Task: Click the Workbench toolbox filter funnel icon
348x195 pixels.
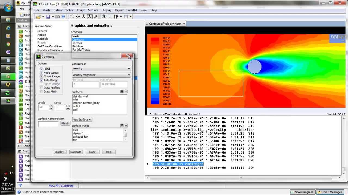Action: (20, 186)
